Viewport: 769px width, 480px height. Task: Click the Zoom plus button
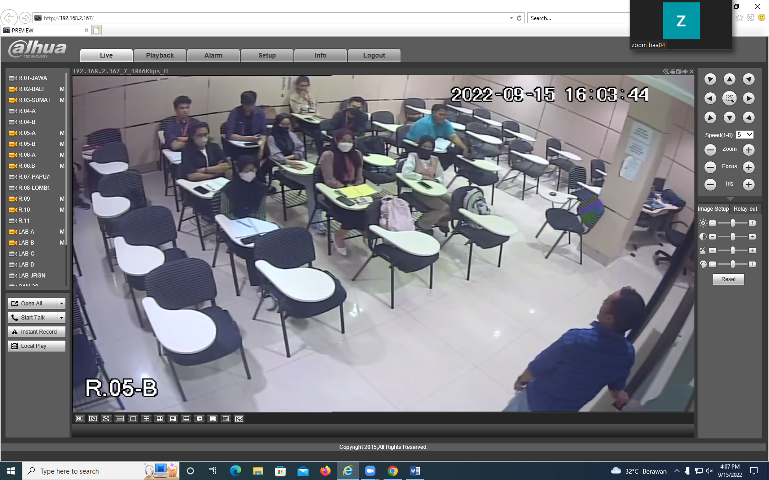749,149
